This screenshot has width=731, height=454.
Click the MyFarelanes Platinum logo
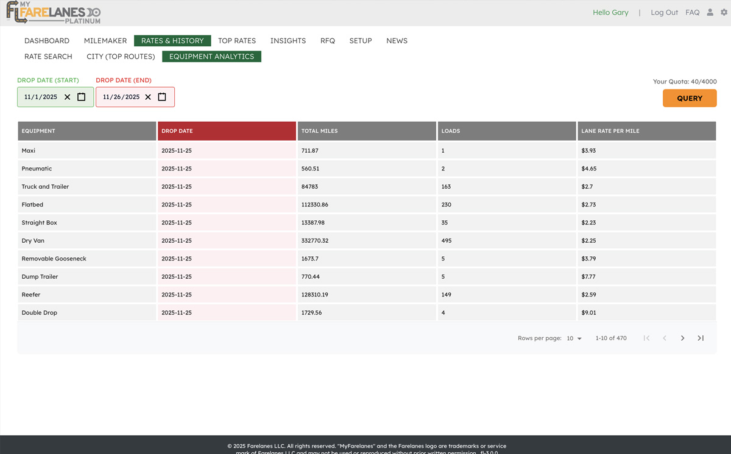point(53,13)
